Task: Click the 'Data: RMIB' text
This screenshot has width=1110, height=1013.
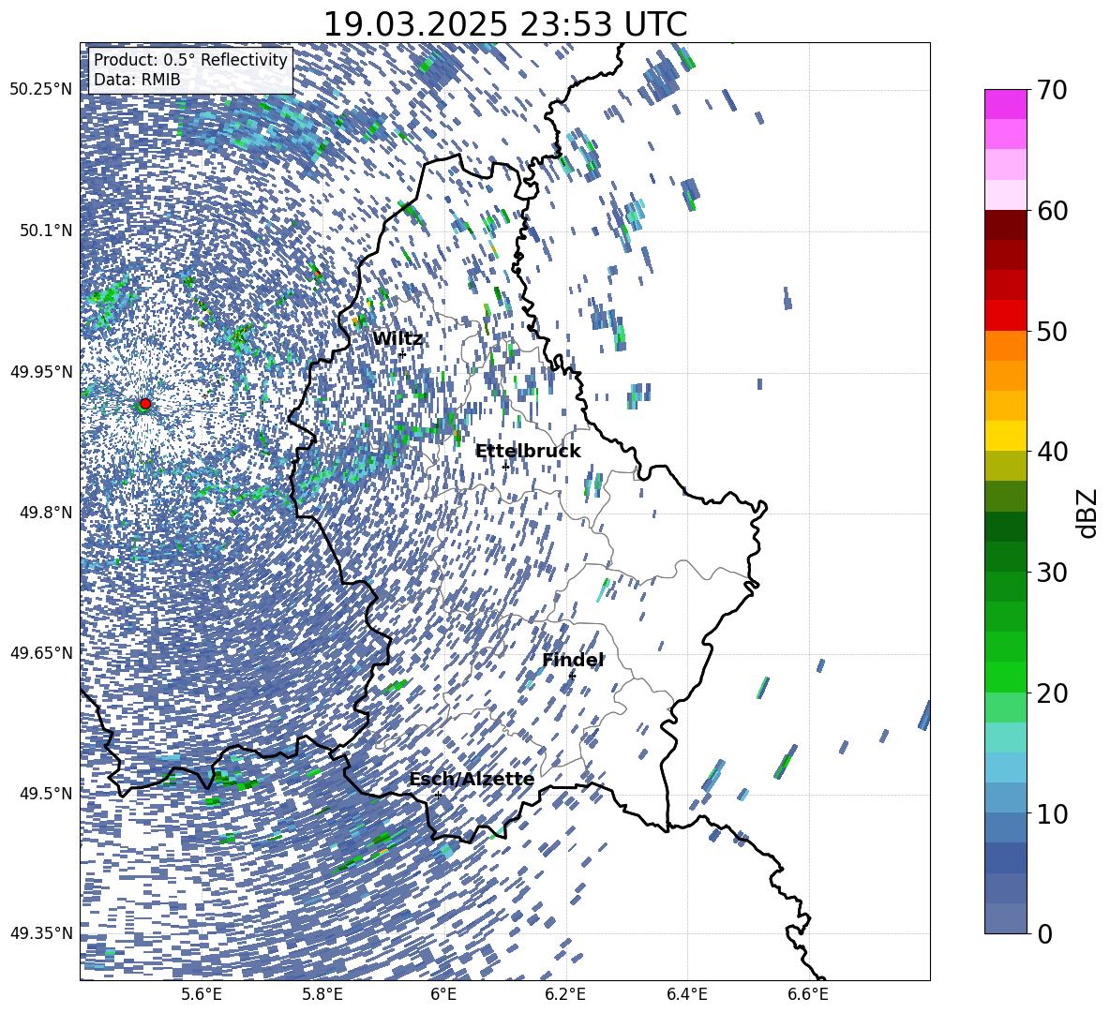Action: pos(137,80)
